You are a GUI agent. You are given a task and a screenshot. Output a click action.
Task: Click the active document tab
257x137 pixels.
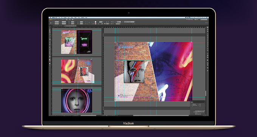[70, 26]
